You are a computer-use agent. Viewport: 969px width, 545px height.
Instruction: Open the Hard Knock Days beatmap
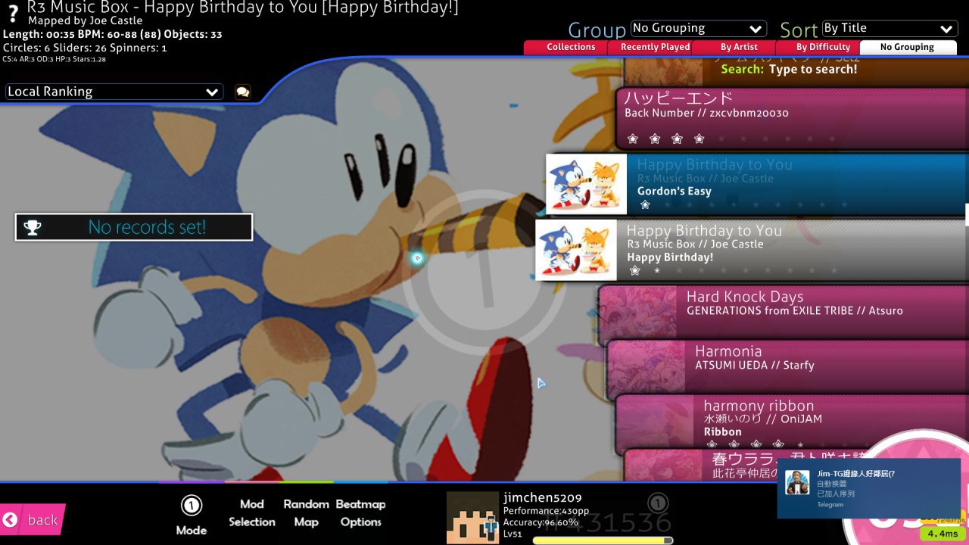pos(784,315)
